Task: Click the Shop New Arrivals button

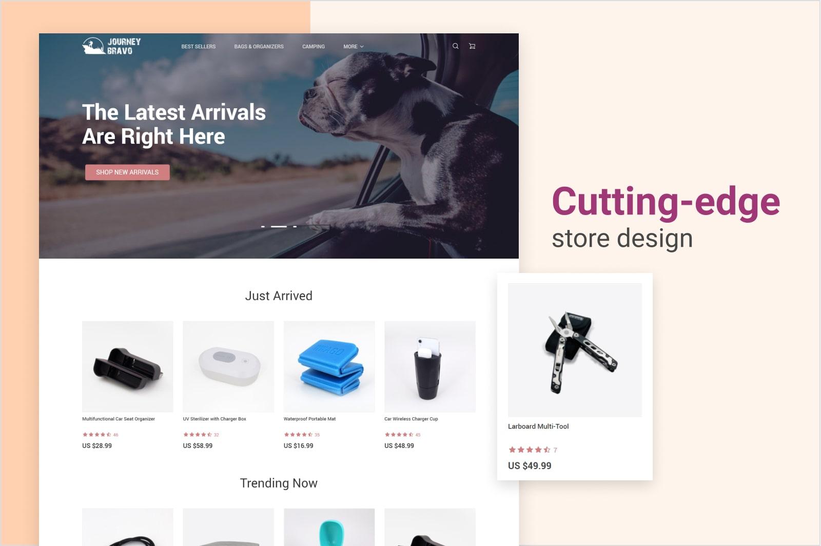Action: pyautogui.click(x=127, y=172)
